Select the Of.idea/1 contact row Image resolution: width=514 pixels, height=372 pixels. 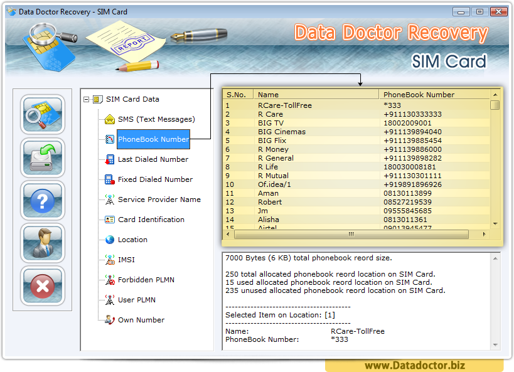click(x=356, y=184)
